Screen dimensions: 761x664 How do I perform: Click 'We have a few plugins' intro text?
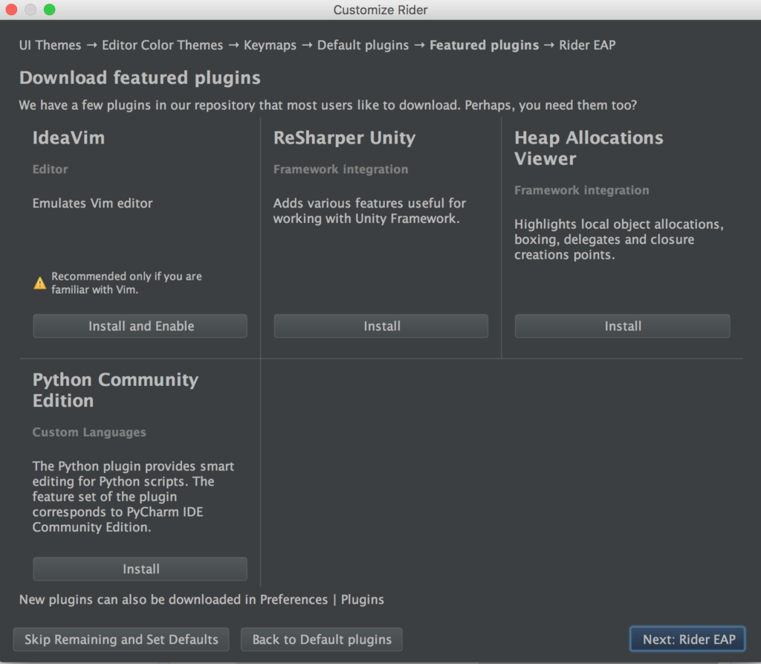click(328, 105)
